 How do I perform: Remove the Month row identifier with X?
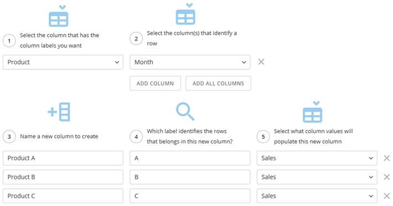(261, 61)
